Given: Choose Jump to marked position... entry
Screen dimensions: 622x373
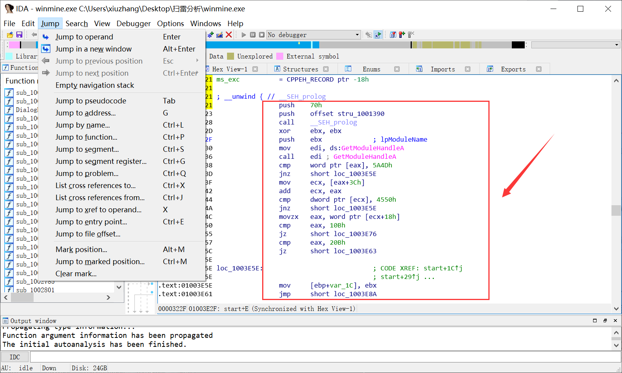Looking at the screenshot, I should tap(122, 261).
